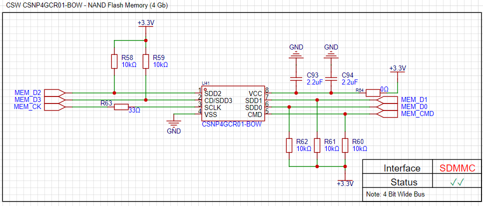Click the pin 8 number on U41

267,90
